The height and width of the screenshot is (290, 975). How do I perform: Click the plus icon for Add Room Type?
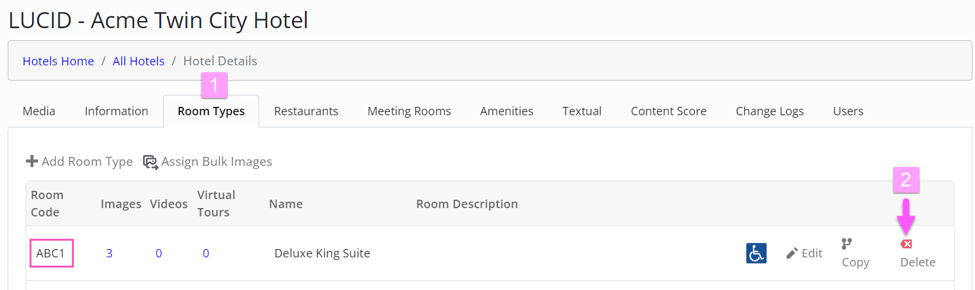[32, 161]
